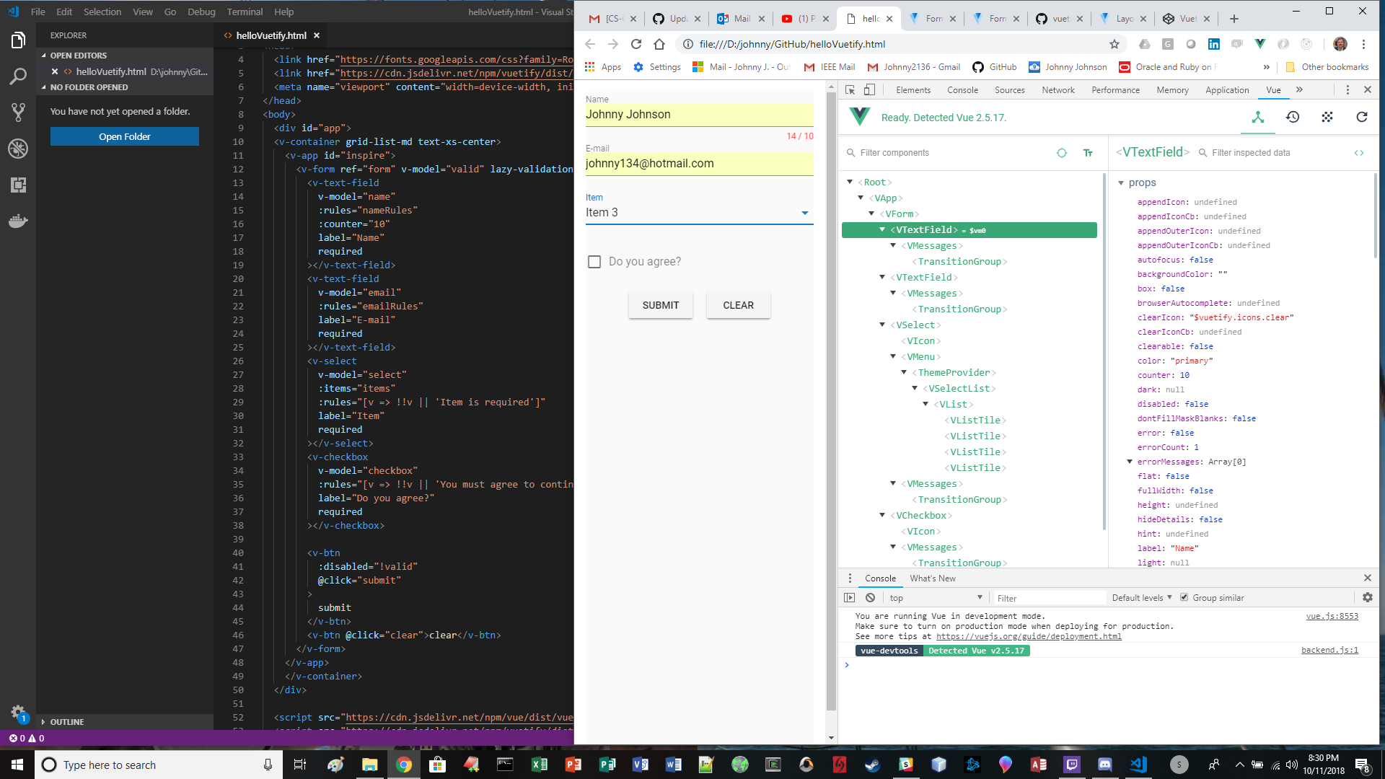The width and height of the screenshot is (1385, 779).
Task: Open the Source Control view in activity bar
Action: pyautogui.click(x=18, y=113)
